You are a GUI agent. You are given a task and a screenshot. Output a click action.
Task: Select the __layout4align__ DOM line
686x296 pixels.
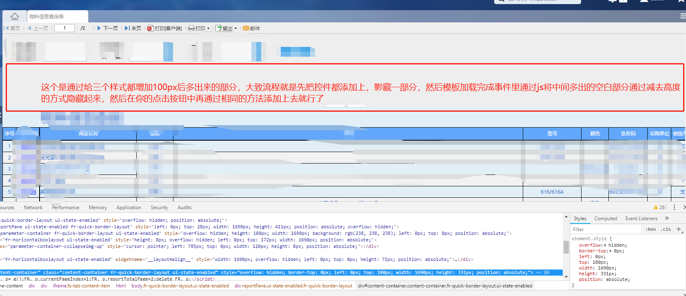(x=237, y=259)
